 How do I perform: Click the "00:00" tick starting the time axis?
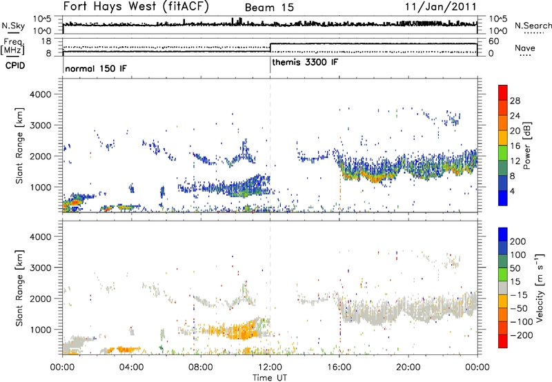pos(62,368)
